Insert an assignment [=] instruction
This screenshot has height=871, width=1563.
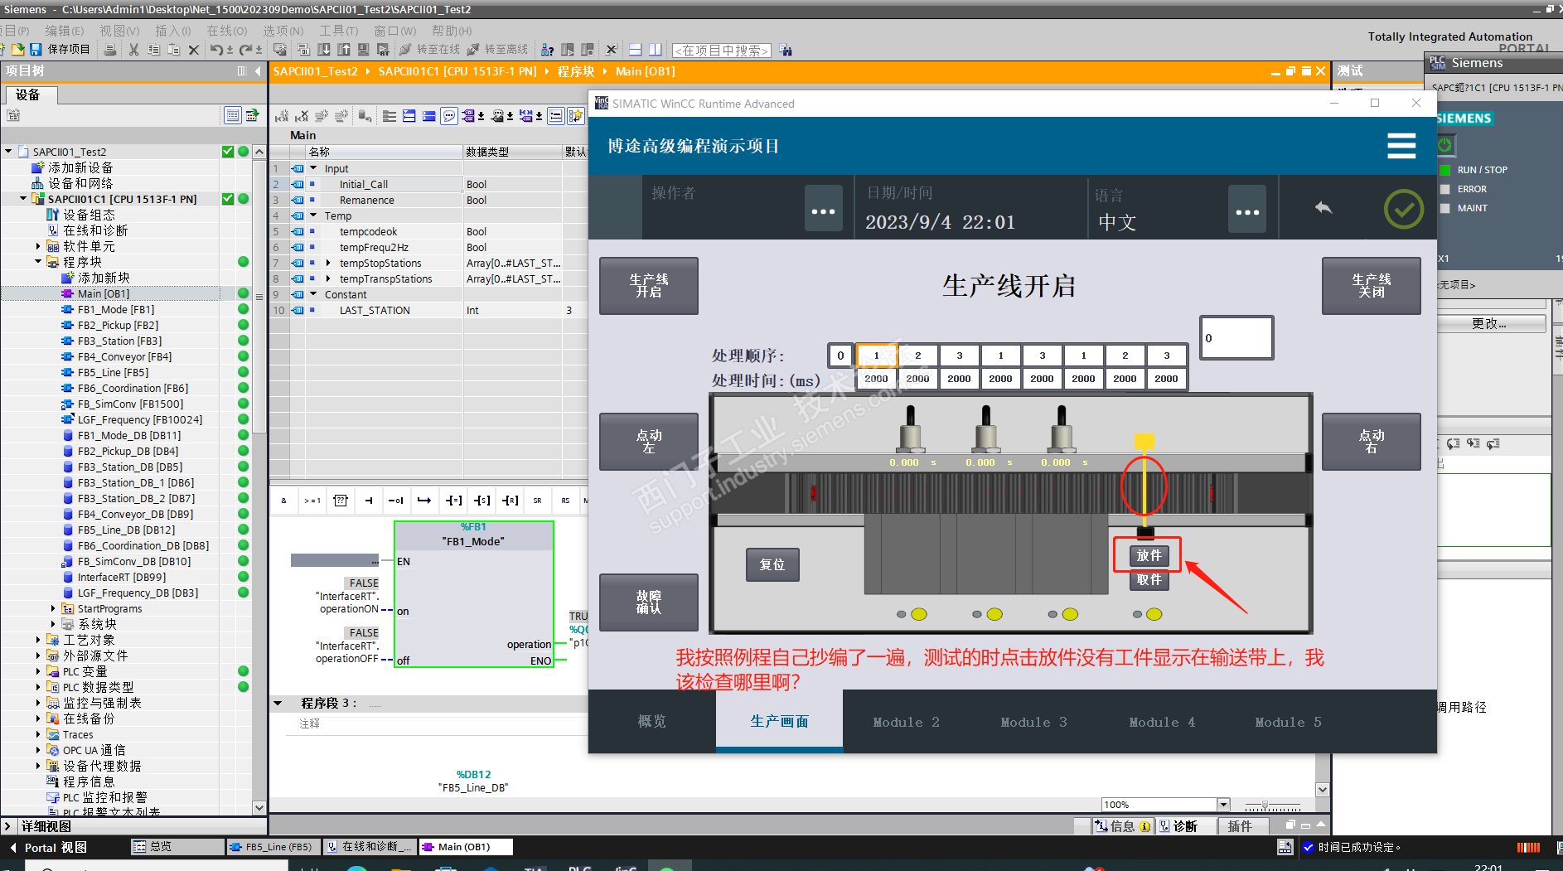click(453, 501)
